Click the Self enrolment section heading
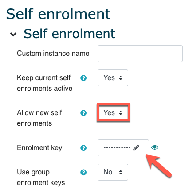 tap(69, 34)
